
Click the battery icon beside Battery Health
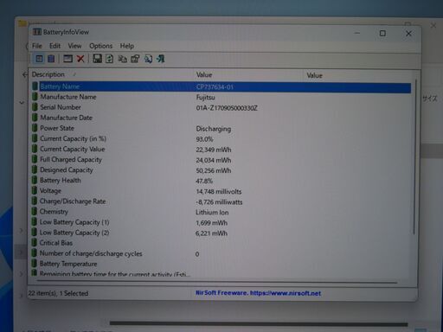(35, 180)
